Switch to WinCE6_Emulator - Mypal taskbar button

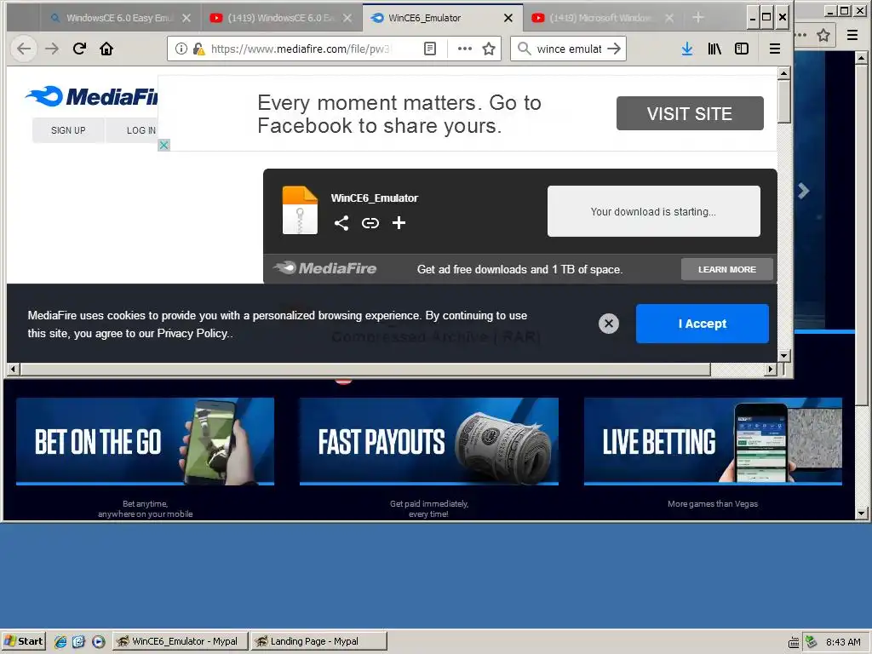click(181, 641)
